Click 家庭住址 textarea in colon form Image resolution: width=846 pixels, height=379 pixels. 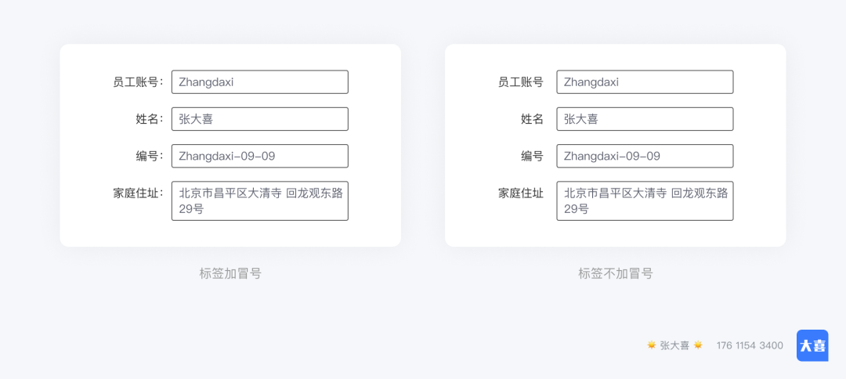(x=260, y=201)
